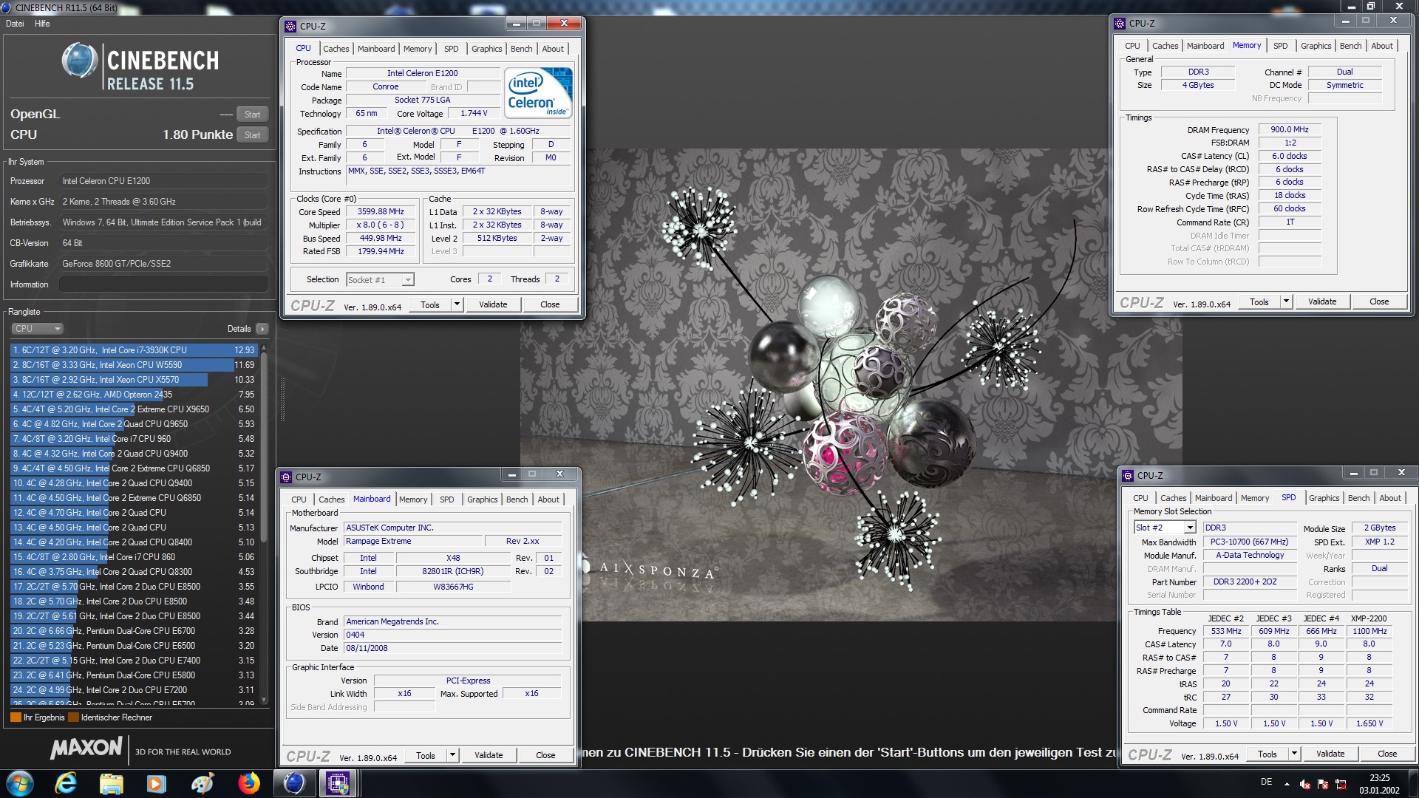Image resolution: width=1419 pixels, height=798 pixels.
Task: Open the Bench tab in CPU window
Action: click(521, 49)
